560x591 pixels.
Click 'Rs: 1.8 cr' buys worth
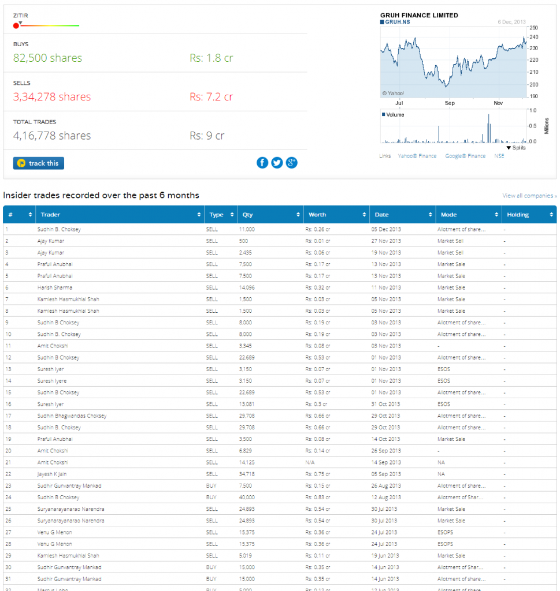(212, 58)
